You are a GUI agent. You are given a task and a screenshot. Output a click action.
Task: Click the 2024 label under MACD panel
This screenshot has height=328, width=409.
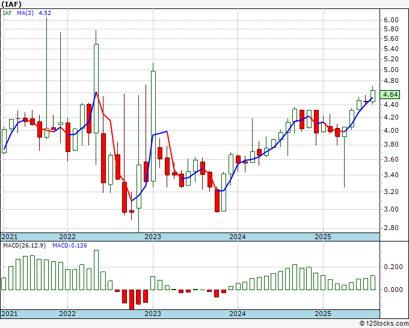(x=238, y=314)
